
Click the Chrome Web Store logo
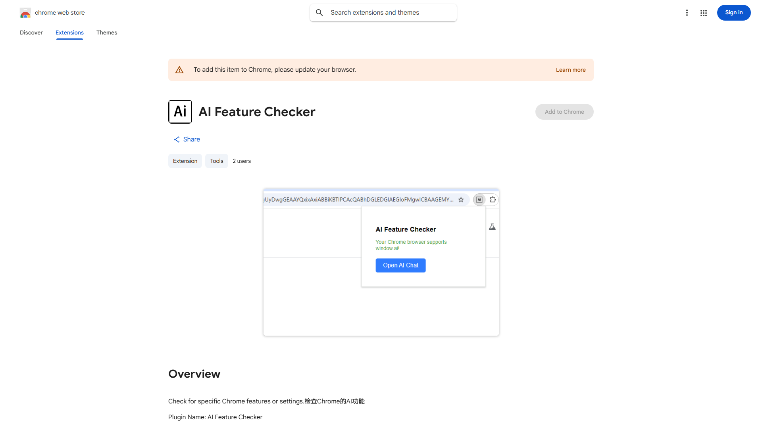coord(25,13)
